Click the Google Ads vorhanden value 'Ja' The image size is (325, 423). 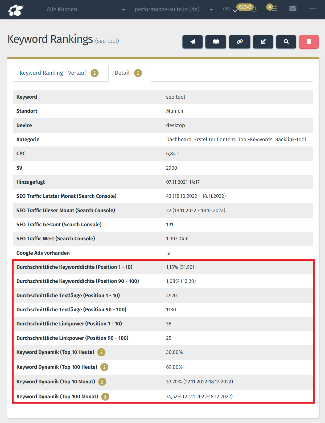tap(168, 253)
